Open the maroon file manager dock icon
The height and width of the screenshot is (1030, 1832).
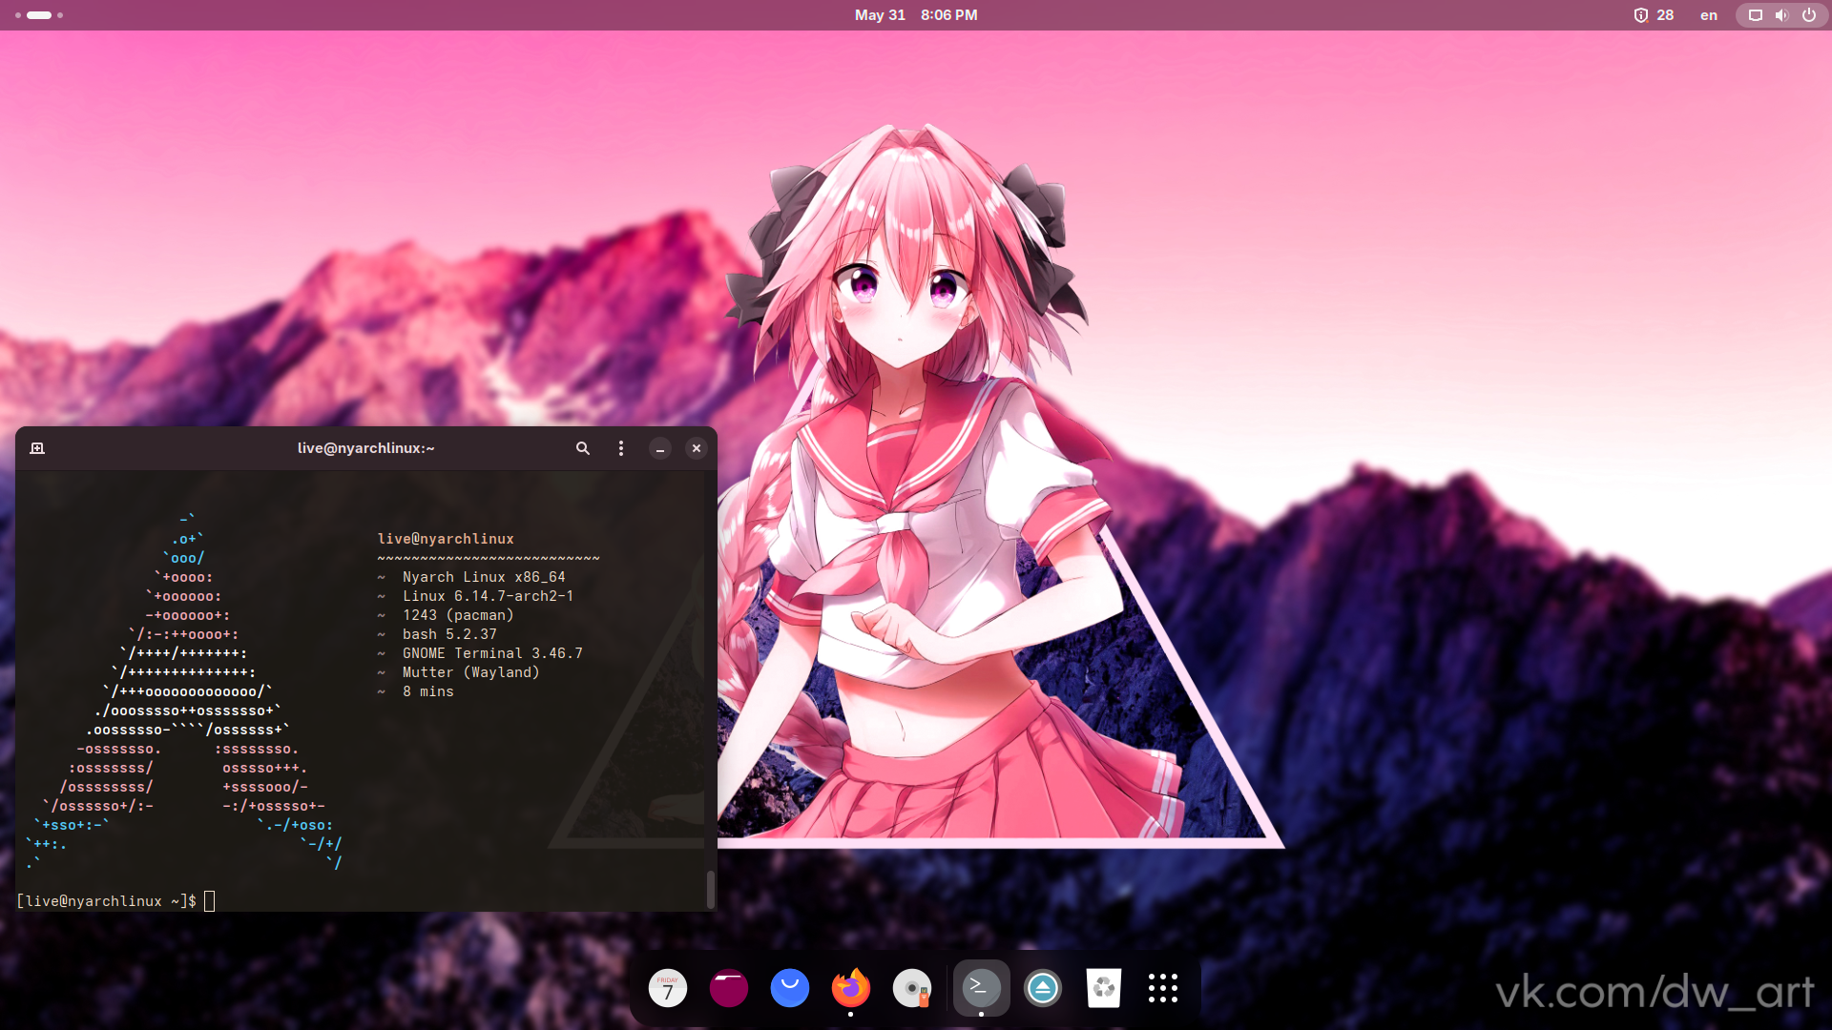pyautogui.click(x=729, y=988)
